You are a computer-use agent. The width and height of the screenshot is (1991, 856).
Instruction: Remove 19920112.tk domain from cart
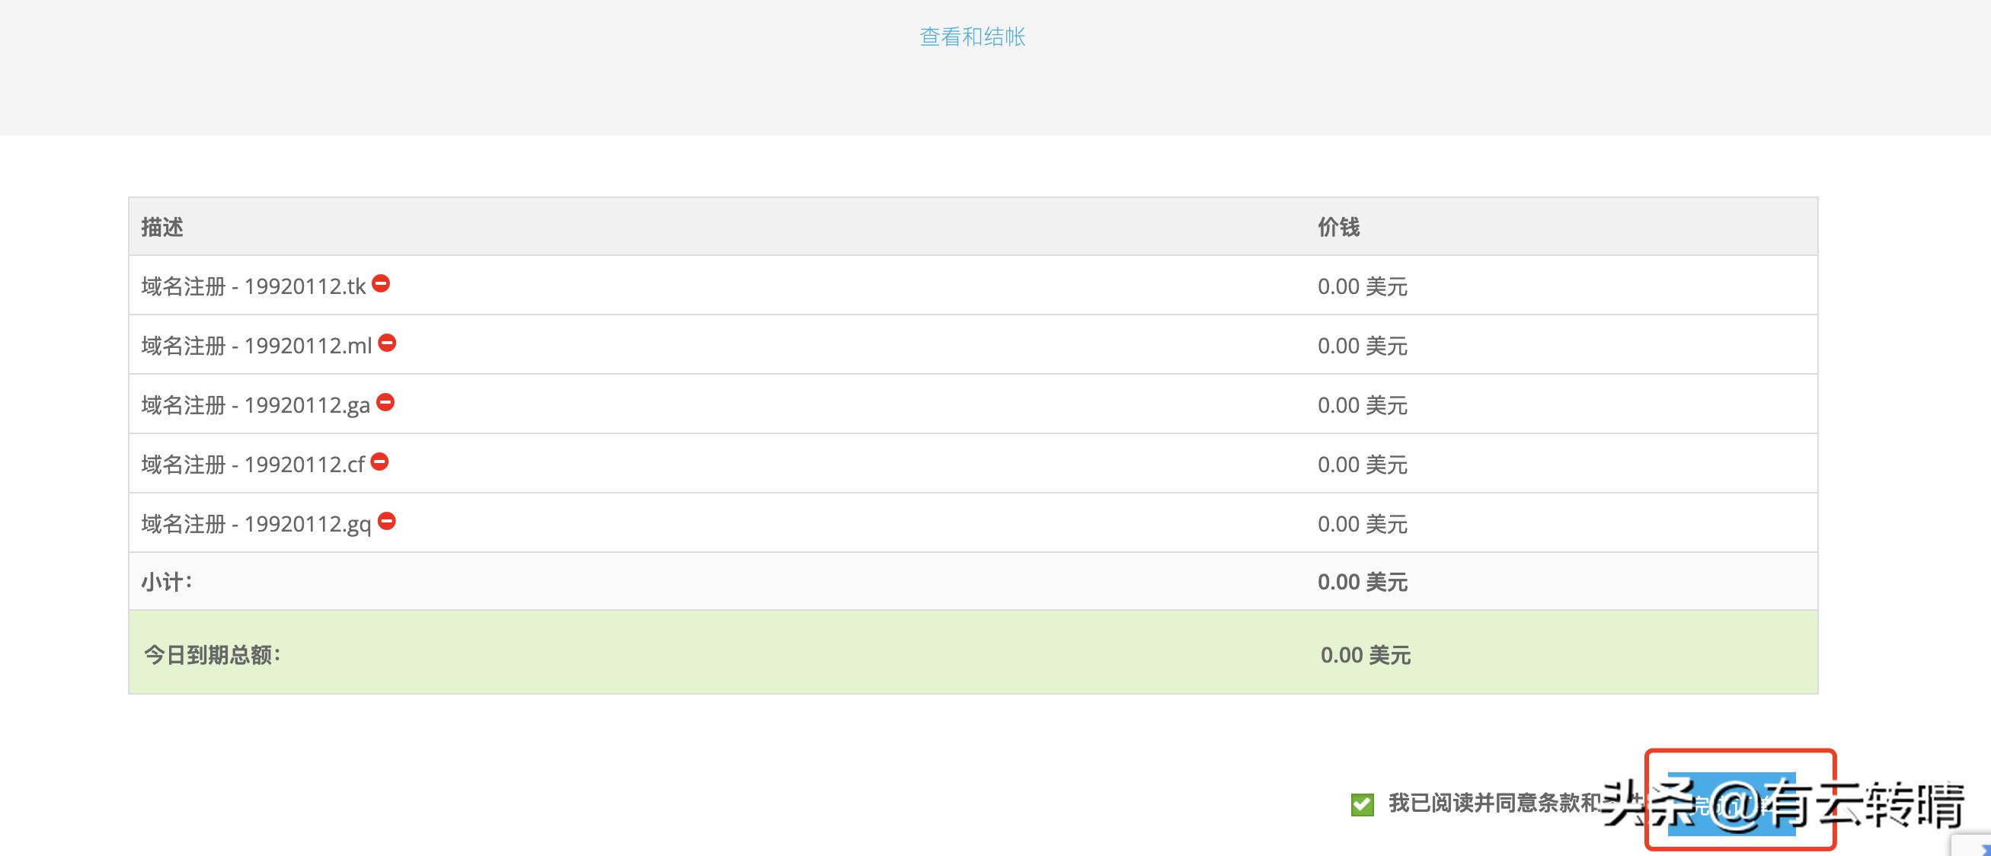click(381, 283)
